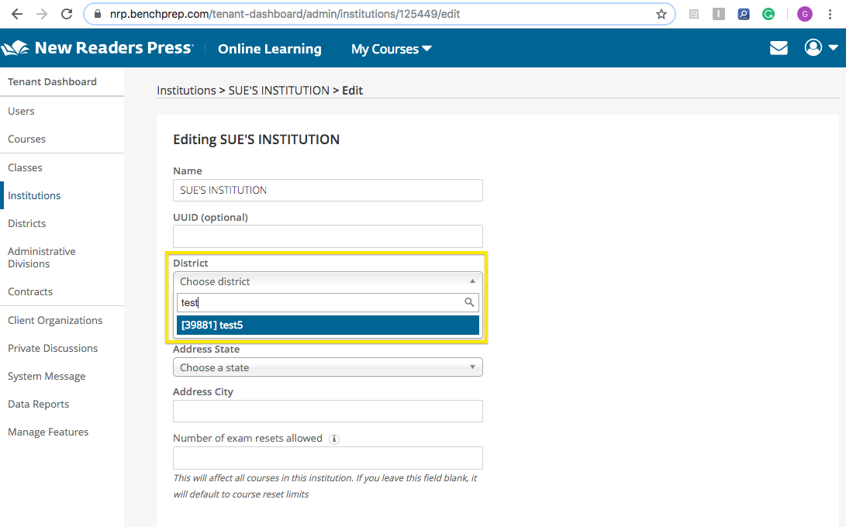Click the browser reload icon
The width and height of the screenshot is (846, 527).
(x=67, y=14)
